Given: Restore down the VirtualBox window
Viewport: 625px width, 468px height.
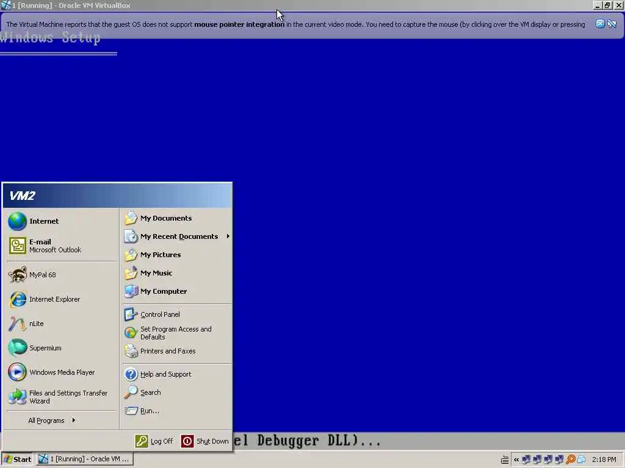Looking at the screenshot, I should pos(607,5).
